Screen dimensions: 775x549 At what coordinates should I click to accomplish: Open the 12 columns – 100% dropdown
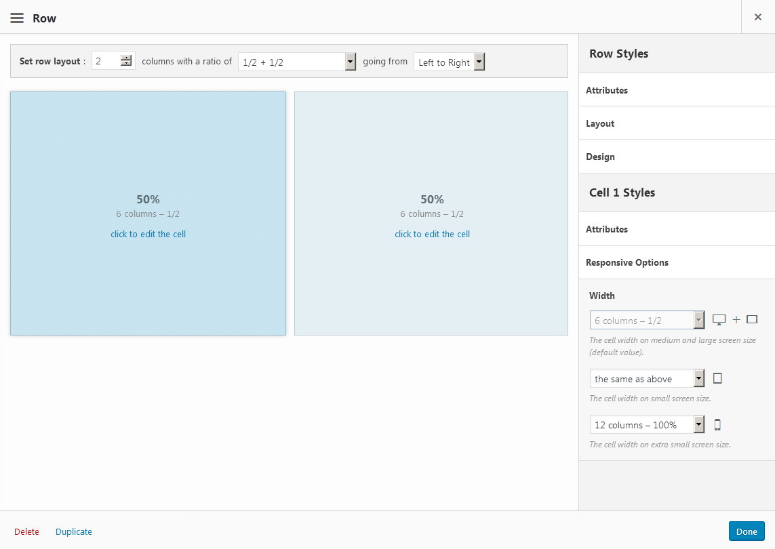pyautogui.click(x=647, y=424)
